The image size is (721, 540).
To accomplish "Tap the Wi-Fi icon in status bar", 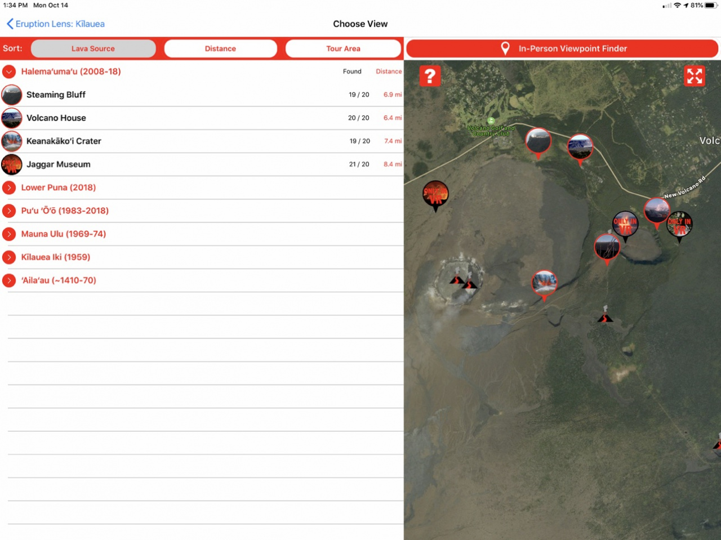I will pyautogui.click(x=678, y=5).
